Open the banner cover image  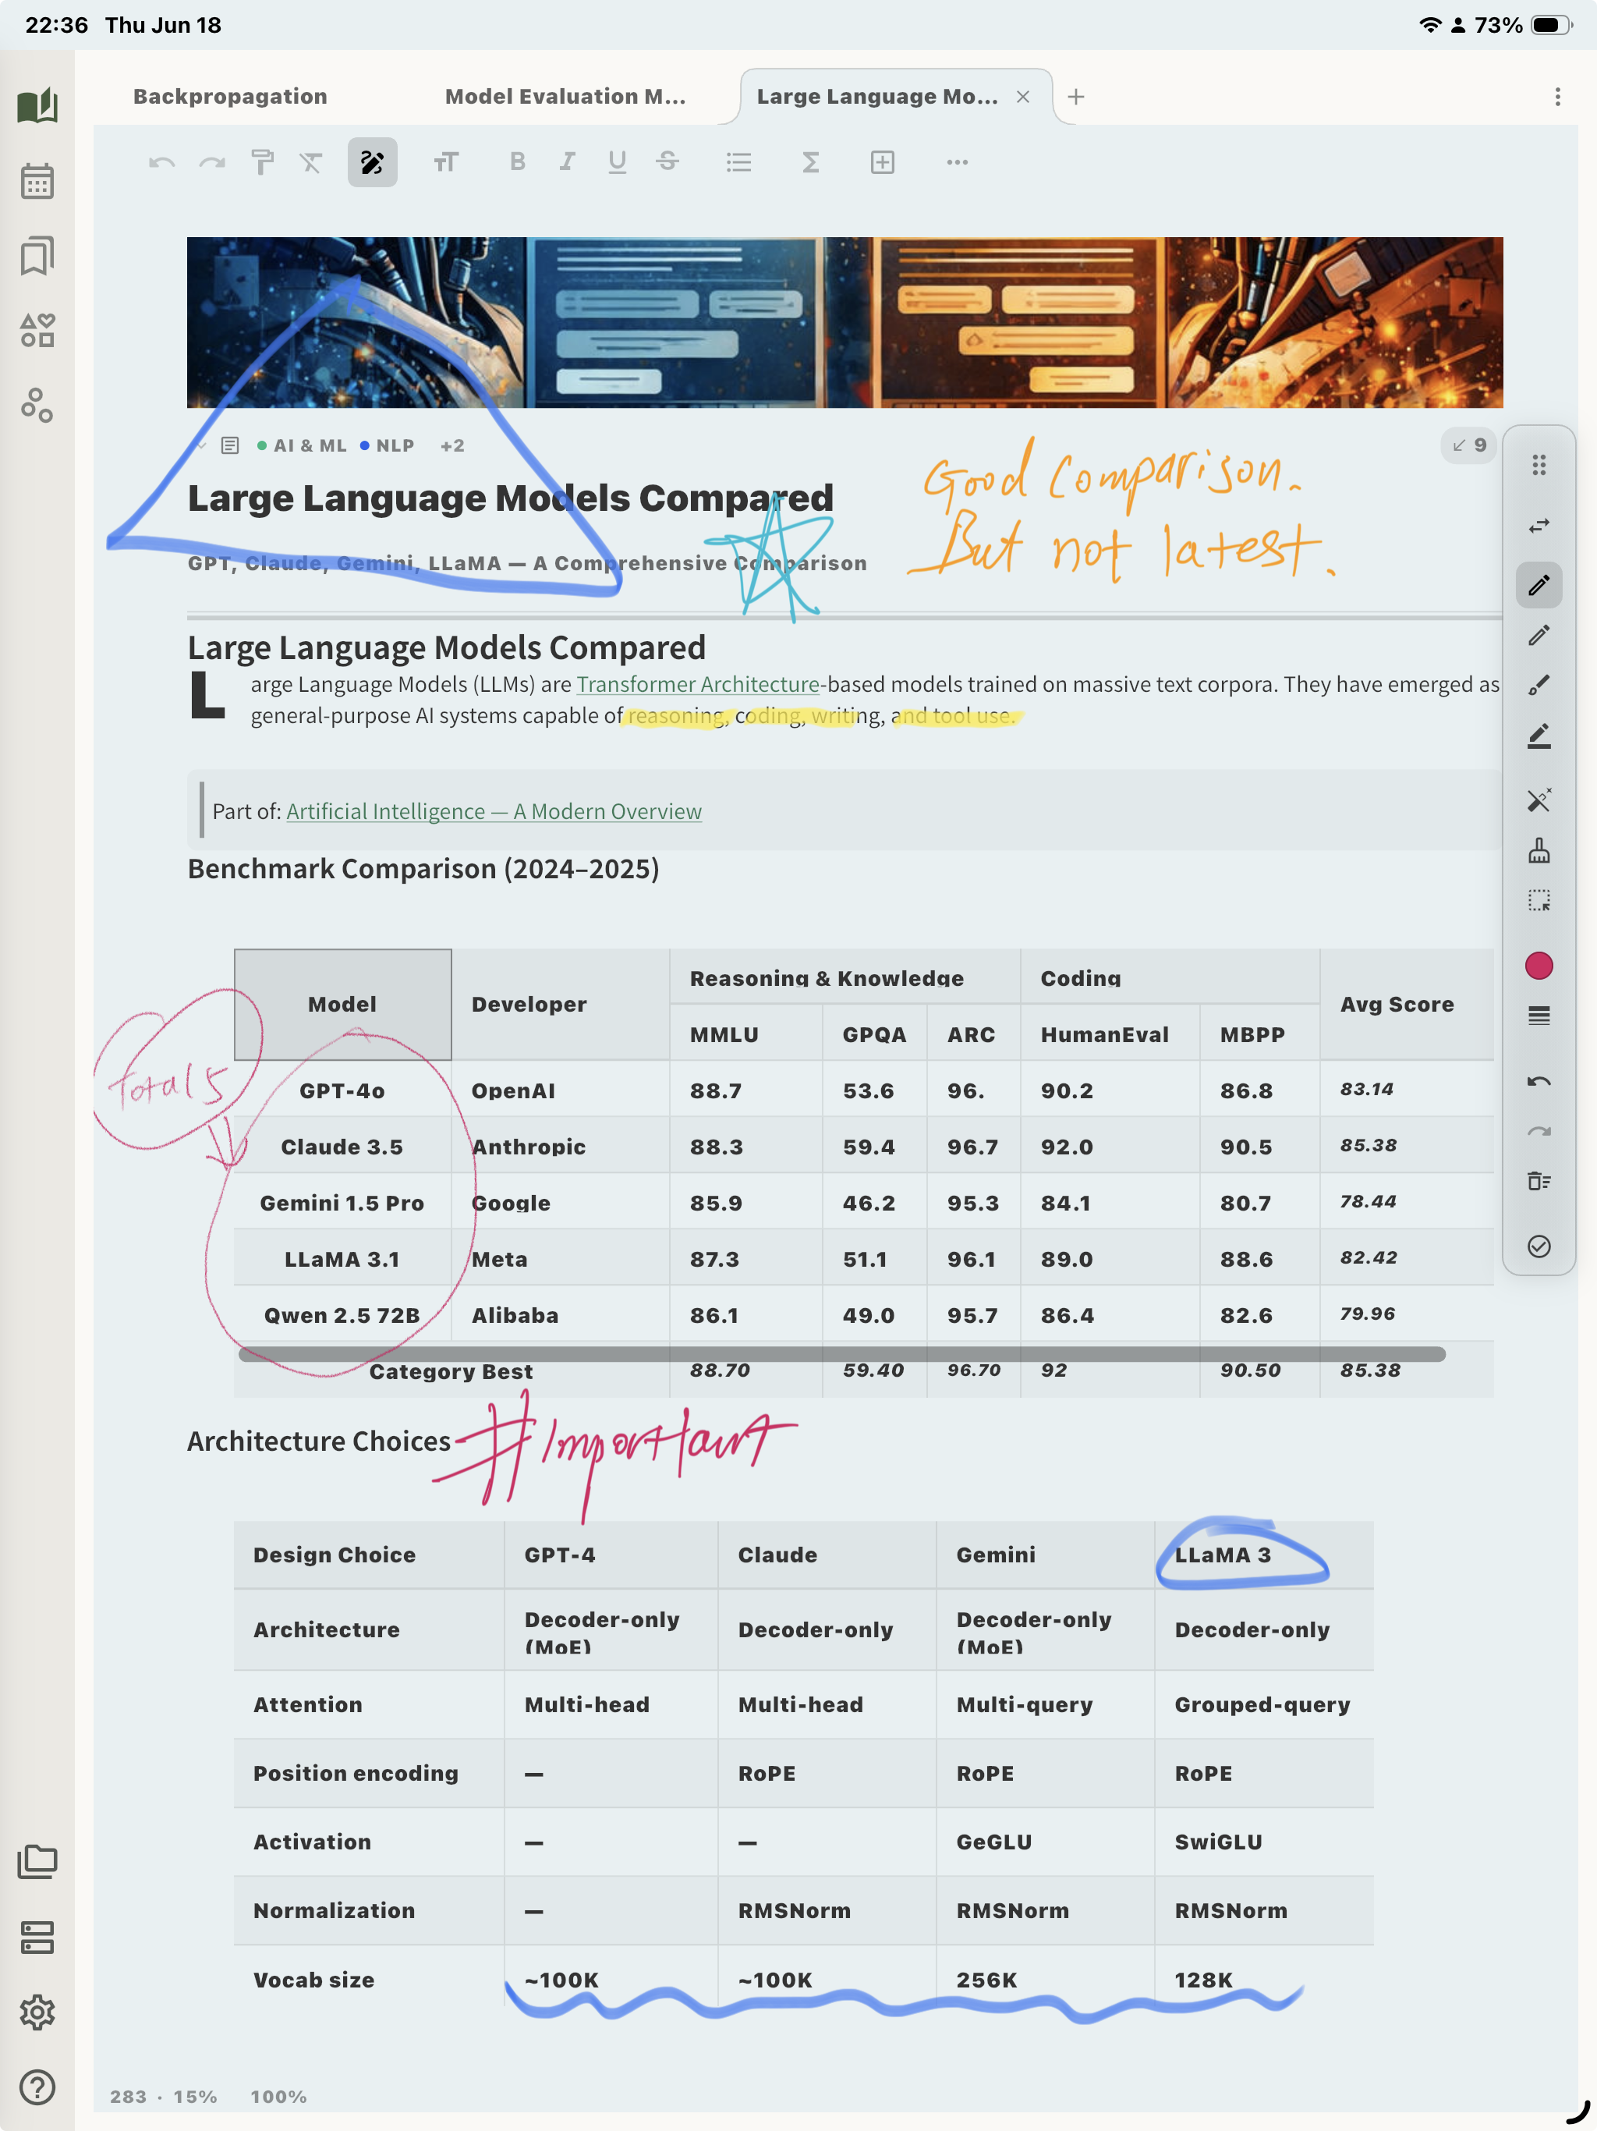[844, 322]
